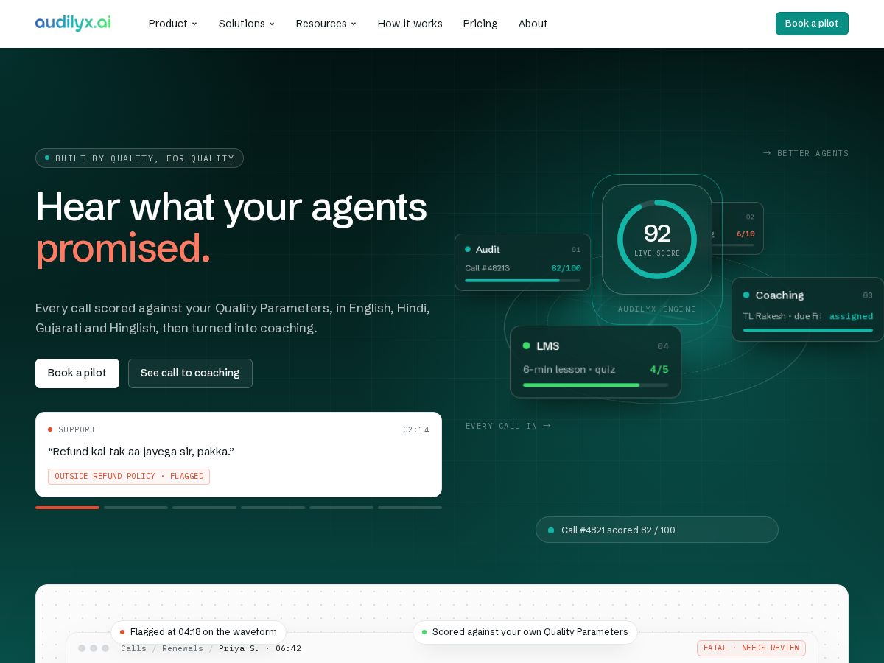Click the Priya S. · 06:42 breadcrumb
The width and height of the screenshot is (884, 663).
coord(260,648)
